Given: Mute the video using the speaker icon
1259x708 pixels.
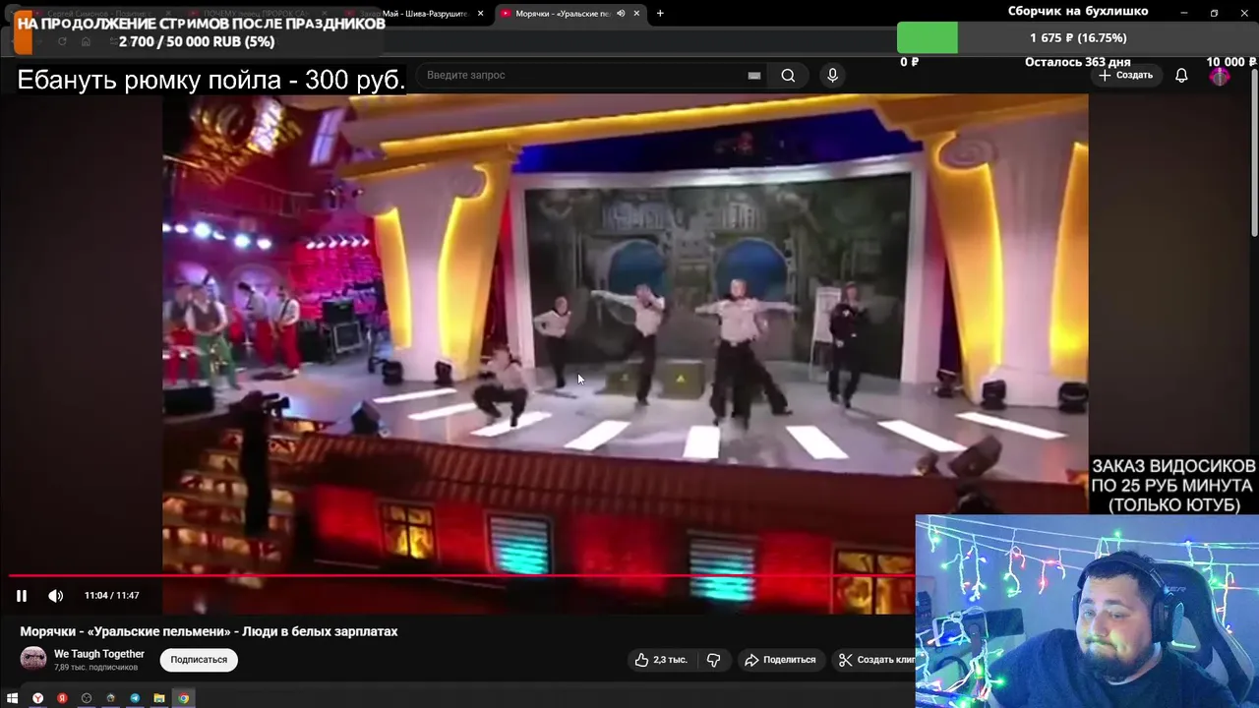Looking at the screenshot, I should pos(56,595).
